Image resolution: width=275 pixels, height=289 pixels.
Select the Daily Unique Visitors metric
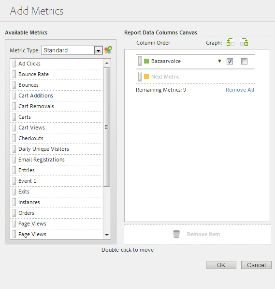(43, 149)
